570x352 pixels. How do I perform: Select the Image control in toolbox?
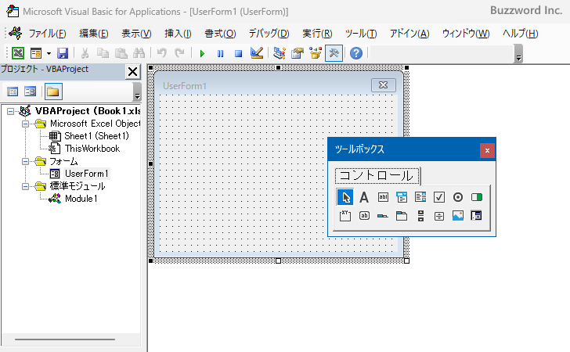click(458, 216)
